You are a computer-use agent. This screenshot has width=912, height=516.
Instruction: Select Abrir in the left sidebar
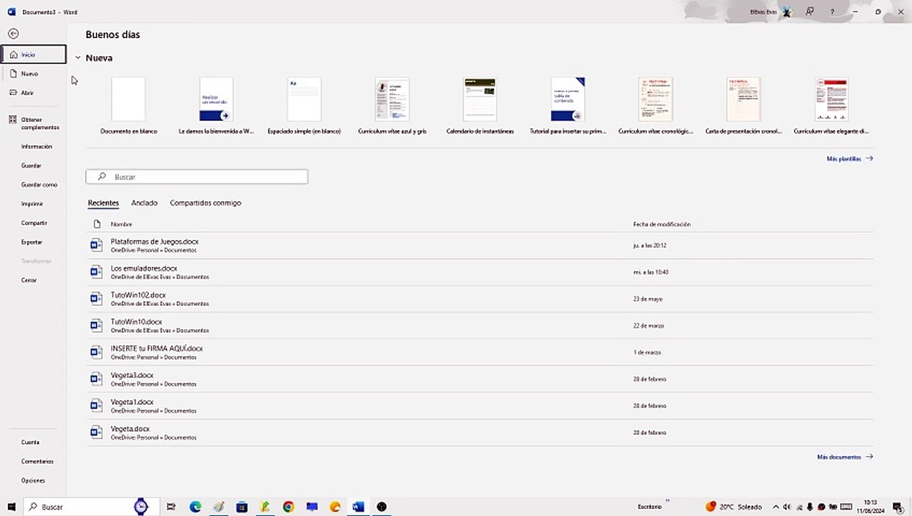click(34, 92)
